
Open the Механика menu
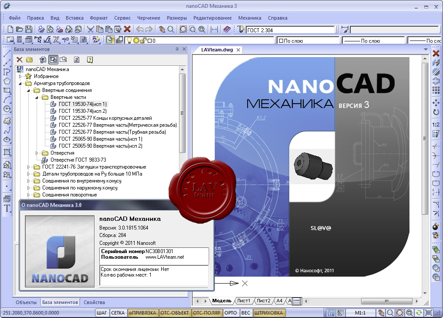(x=250, y=18)
